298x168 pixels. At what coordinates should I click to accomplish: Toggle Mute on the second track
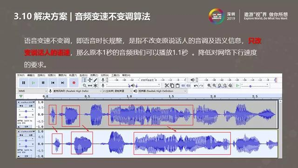[x=21, y=135]
